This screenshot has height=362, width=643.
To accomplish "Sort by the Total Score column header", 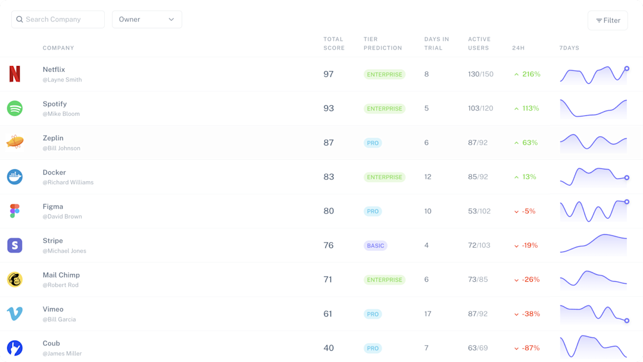I will (x=334, y=43).
